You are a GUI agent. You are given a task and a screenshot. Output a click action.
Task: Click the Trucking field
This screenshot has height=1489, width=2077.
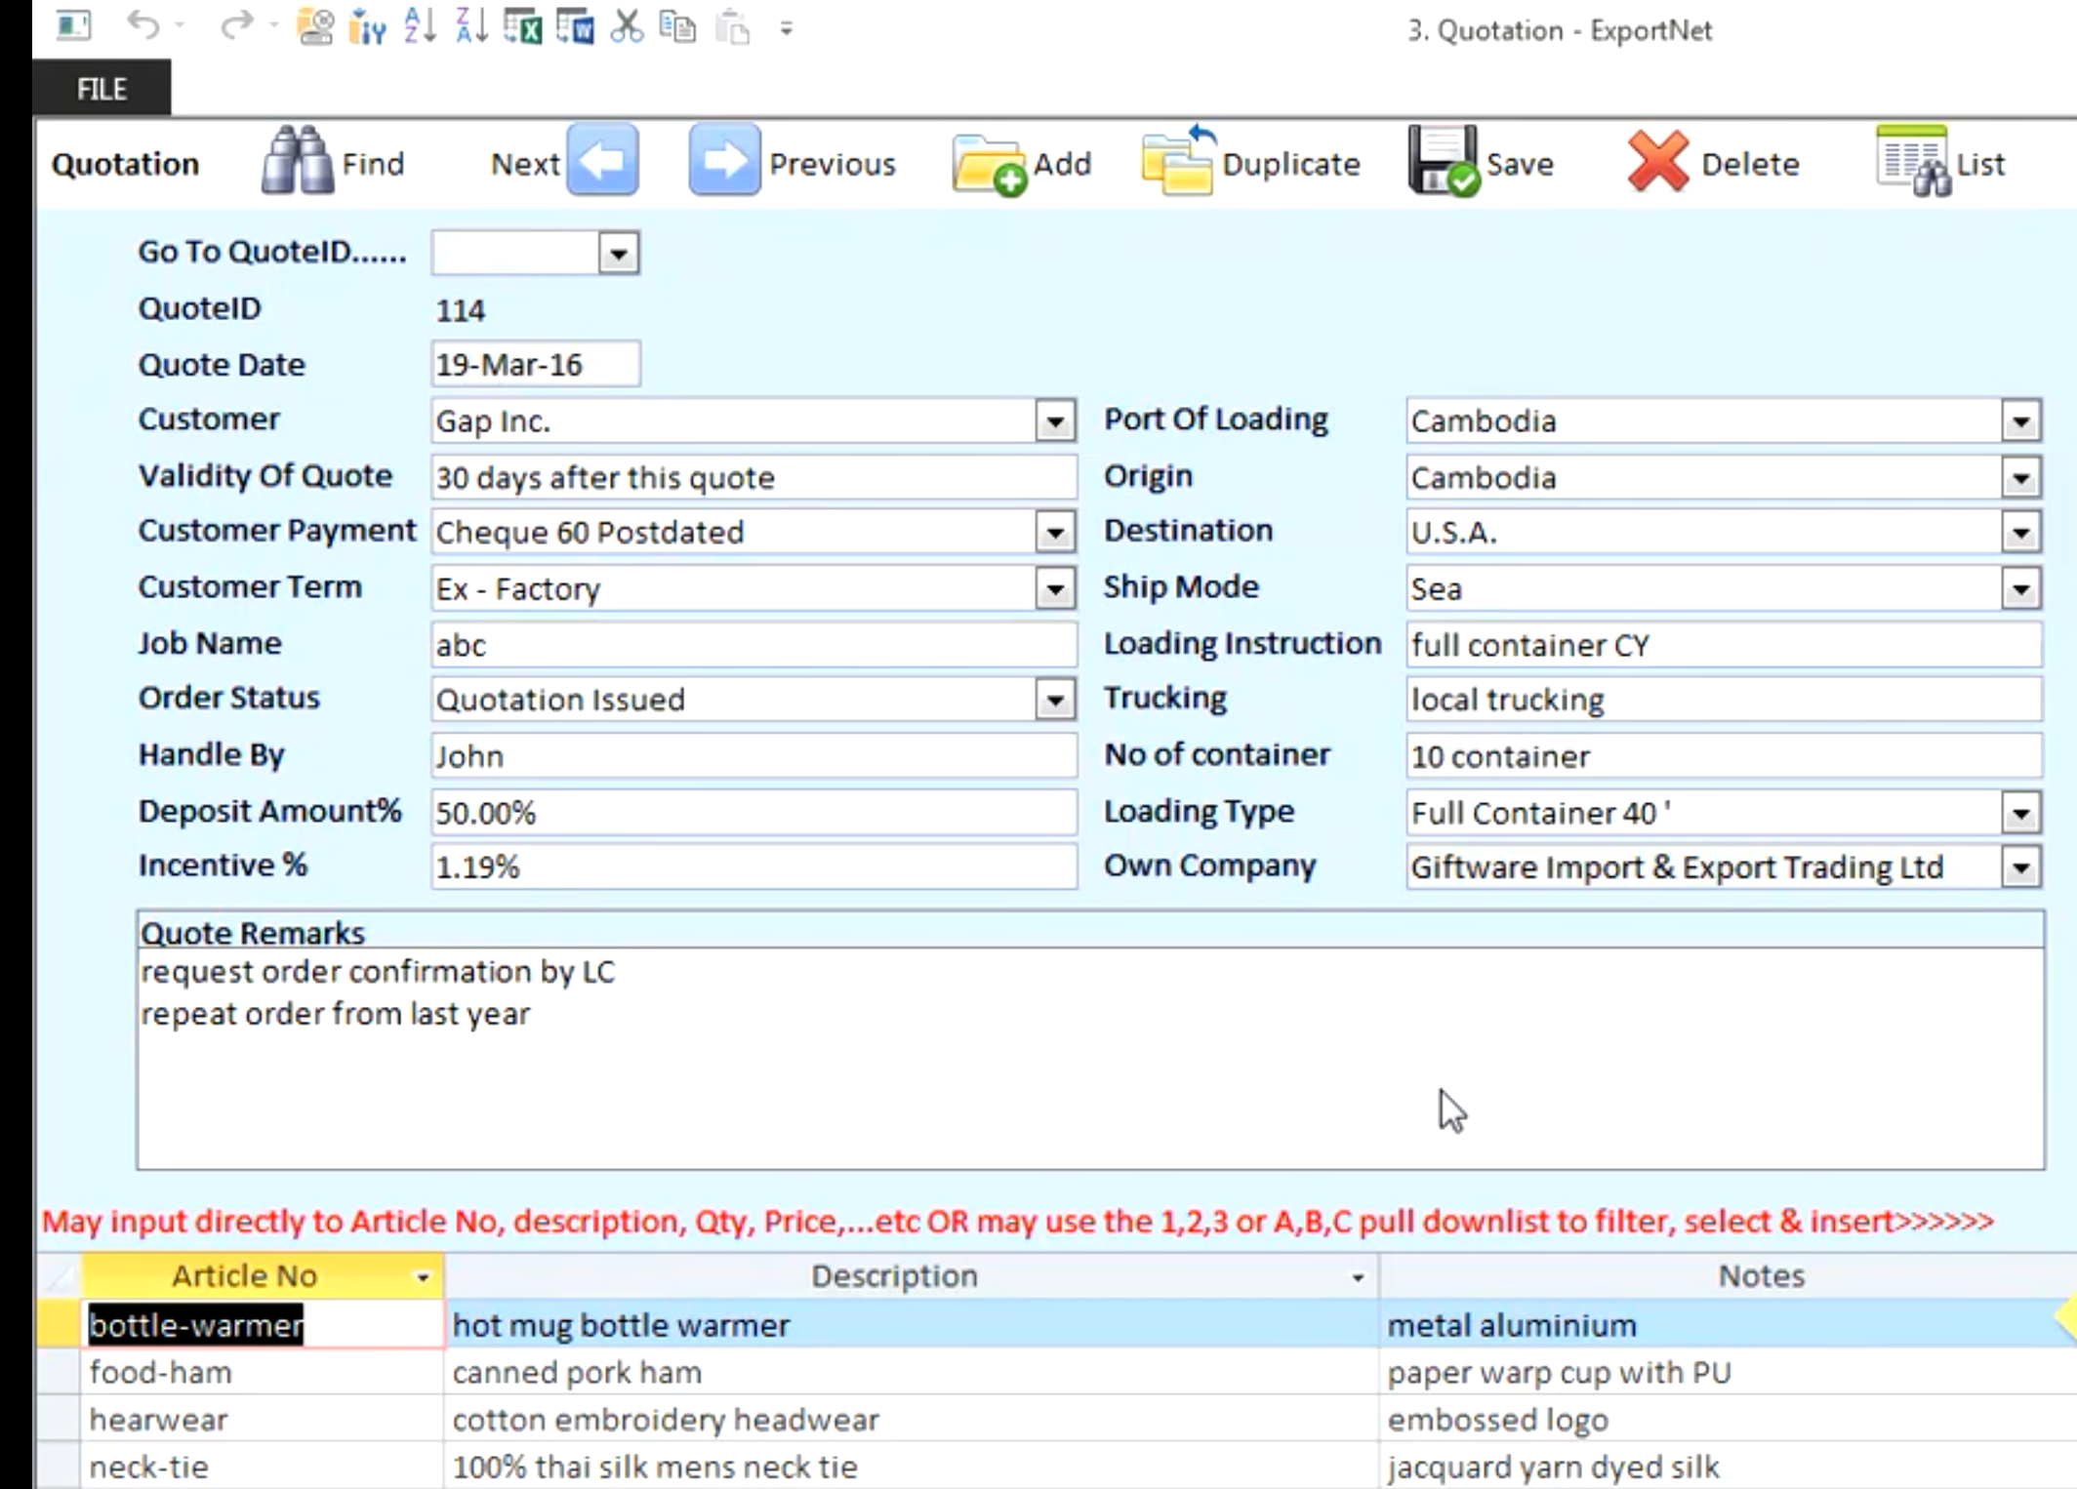1724,700
